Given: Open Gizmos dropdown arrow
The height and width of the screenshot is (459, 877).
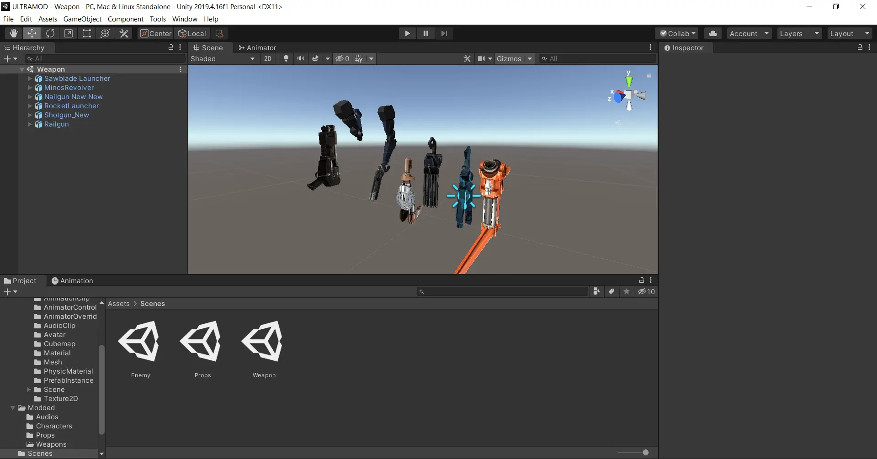Looking at the screenshot, I should coord(530,58).
